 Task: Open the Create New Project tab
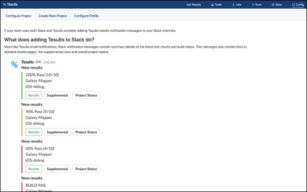tap(53, 16)
